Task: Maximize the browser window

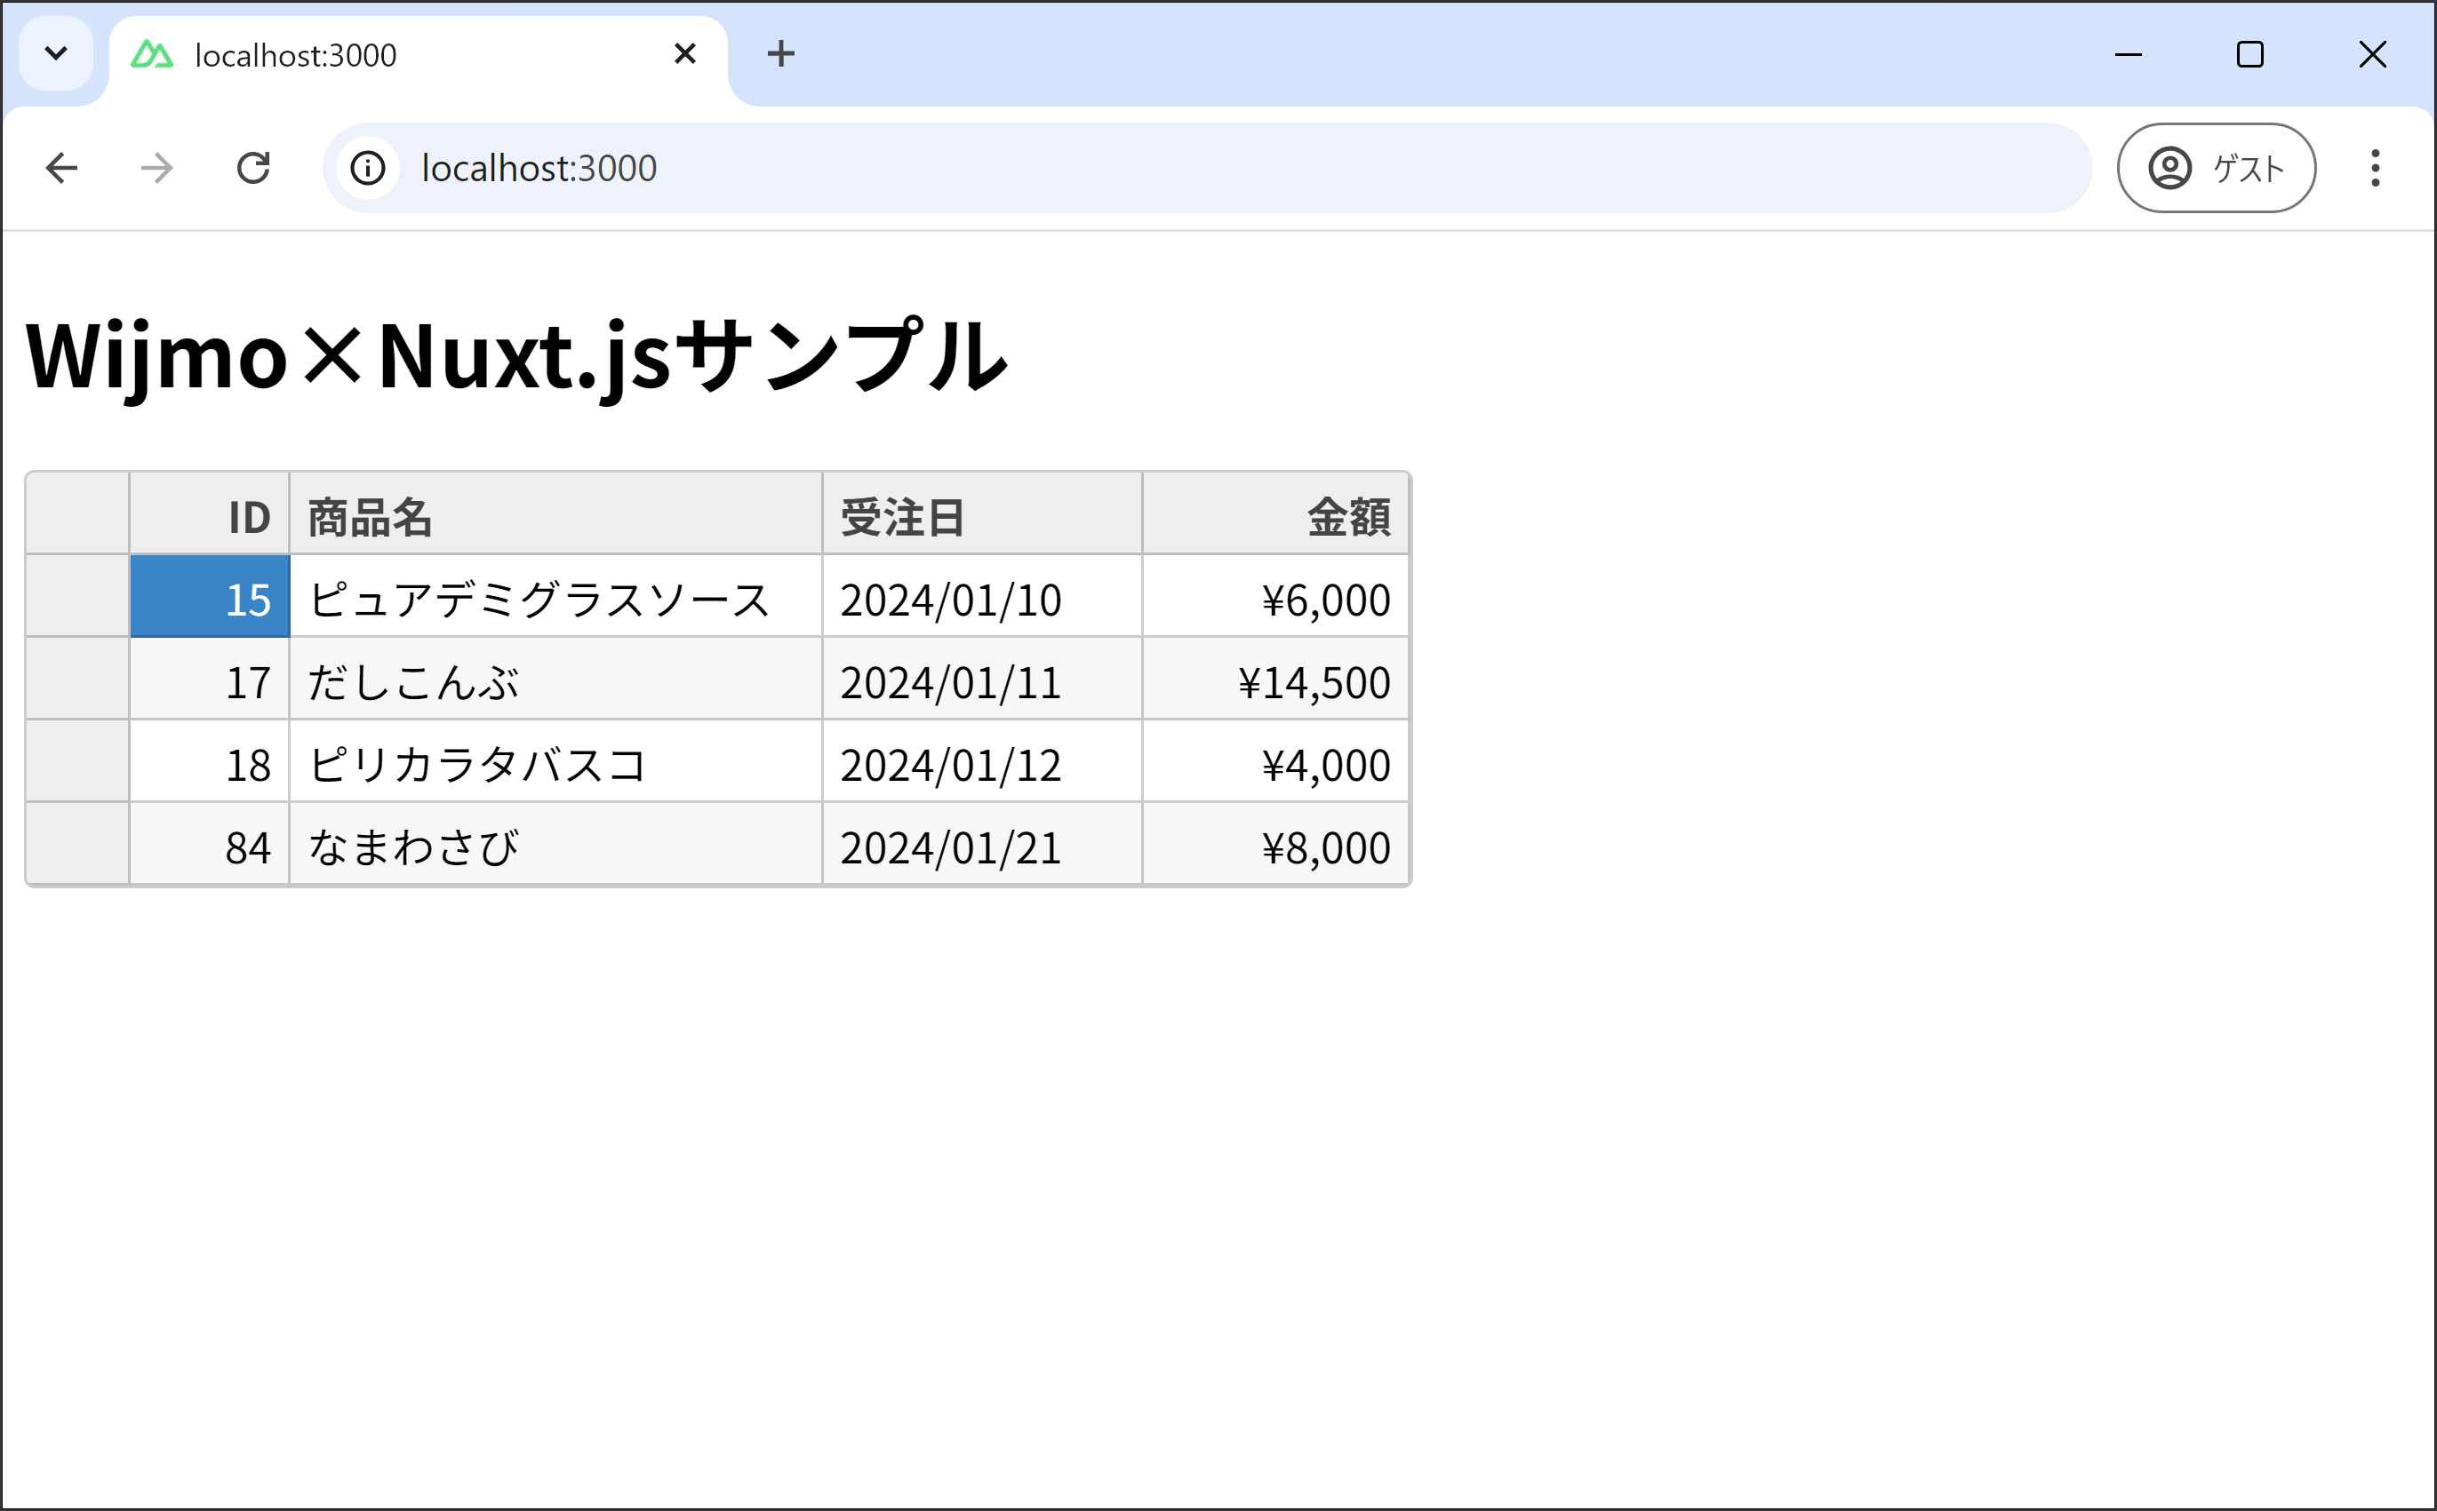Action: [x=2250, y=54]
